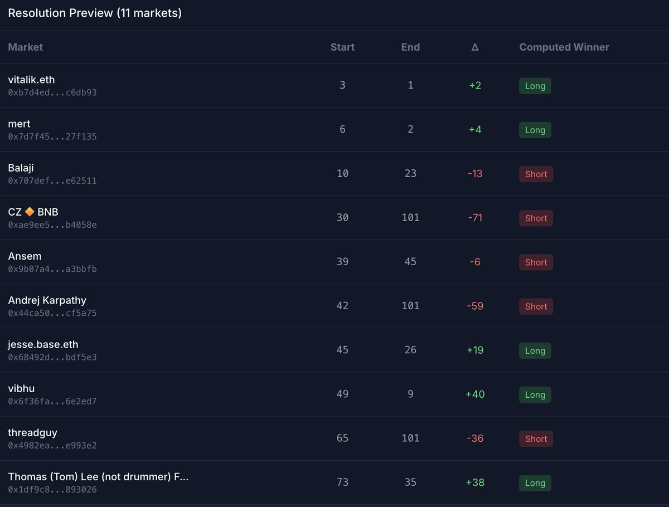This screenshot has width=669, height=507.
Task: Click the +19 delta for jesse.base.eth
Action: pyautogui.click(x=475, y=350)
